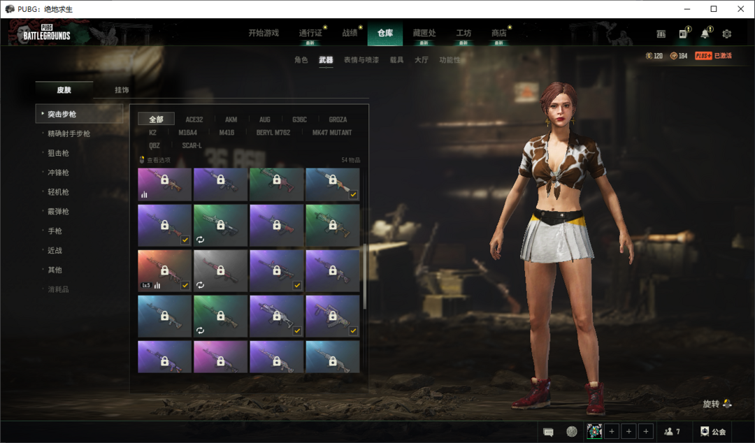Select the blue skin starting the fourth row
Image resolution: width=755 pixels, height=443 pixels.
pyautogui.click(x=165, y=316)
